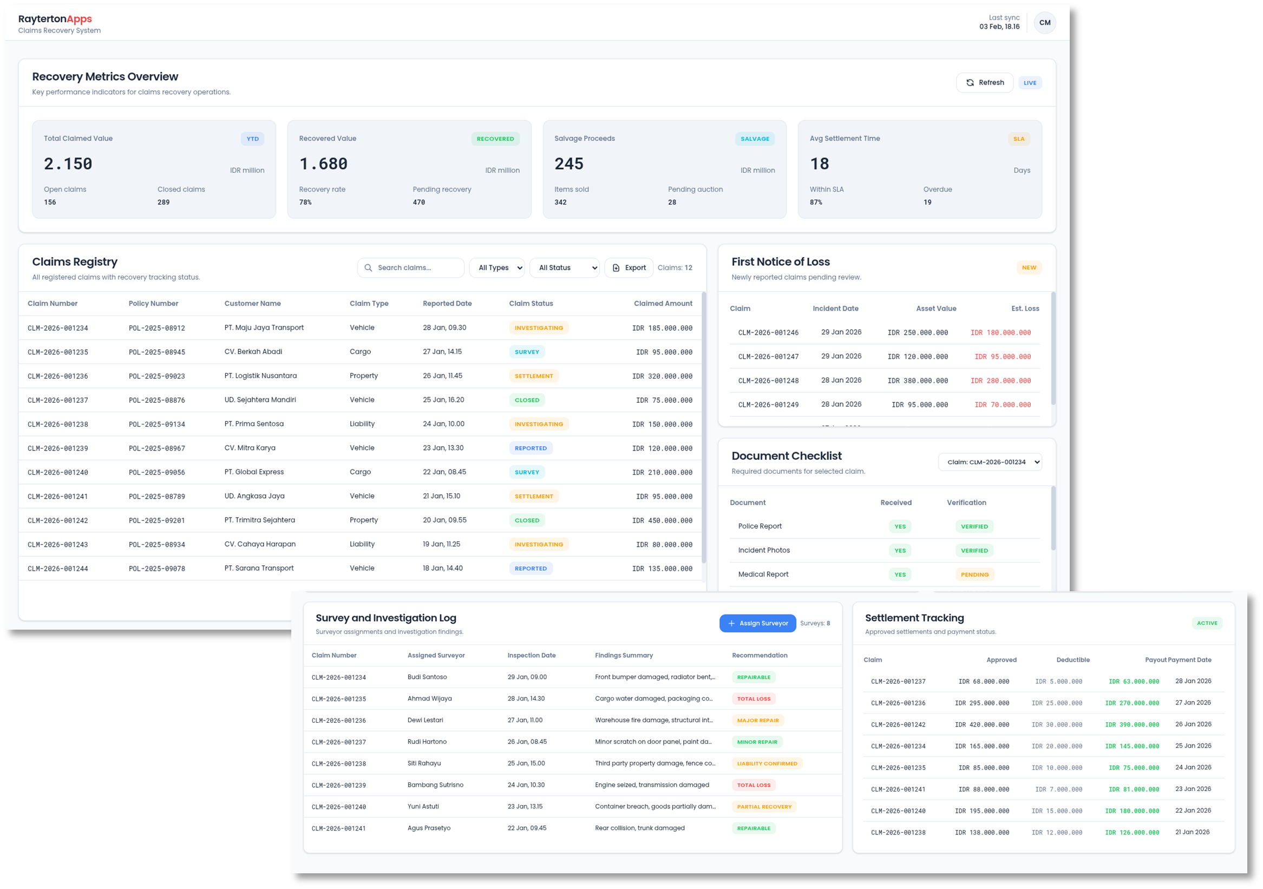Open the All Status filter dropdown
The width and height of the screenshot is (1263, 889).
coord(565,268)
